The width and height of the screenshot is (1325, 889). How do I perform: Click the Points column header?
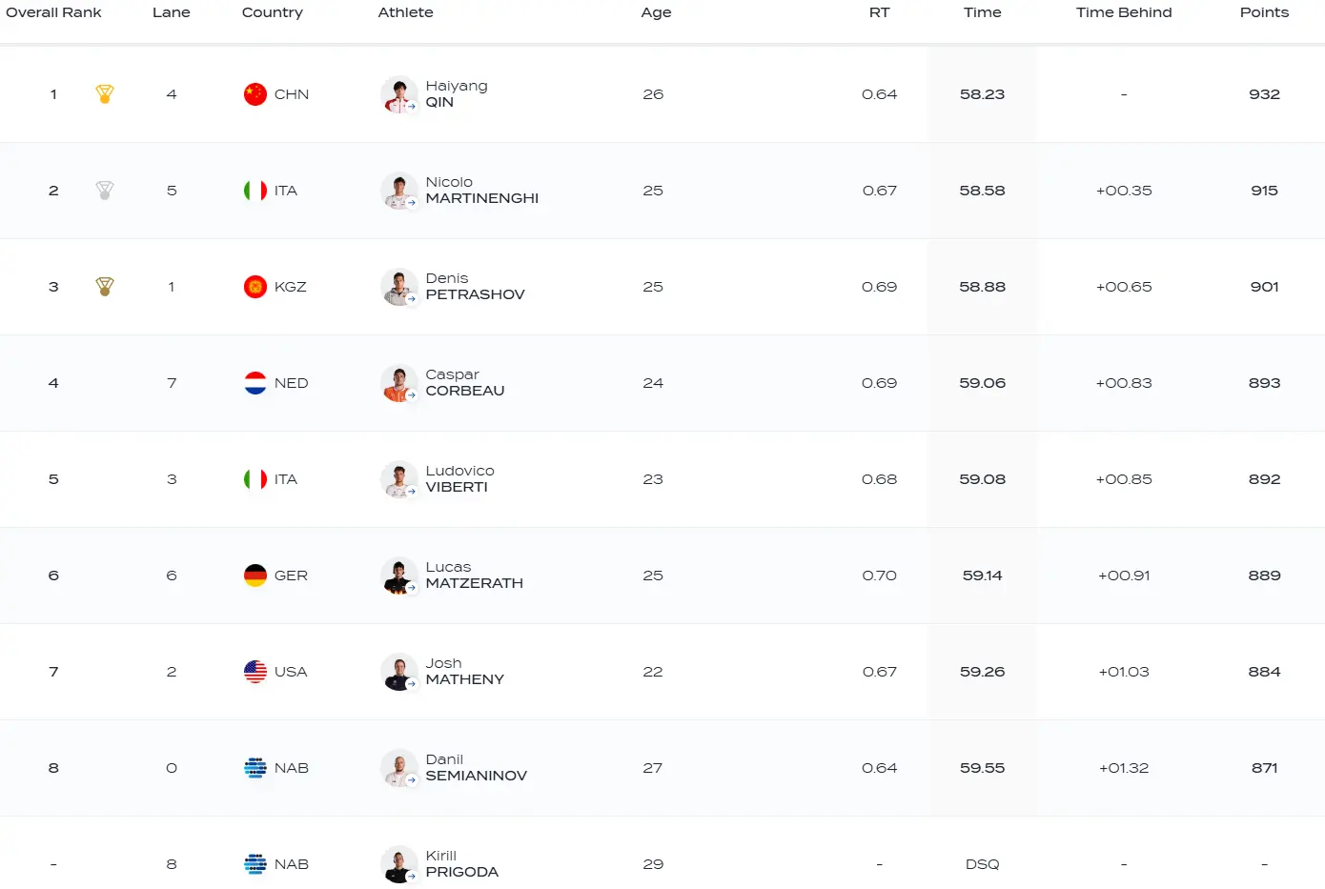(x=1264, y=12)
